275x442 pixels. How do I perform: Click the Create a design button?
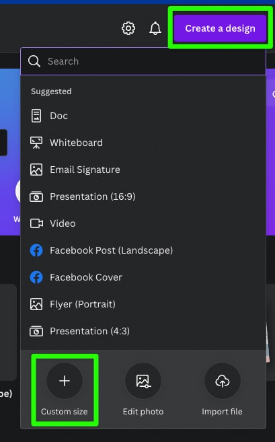coord(220,28)
